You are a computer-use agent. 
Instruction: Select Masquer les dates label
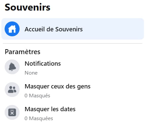point(50,109)
